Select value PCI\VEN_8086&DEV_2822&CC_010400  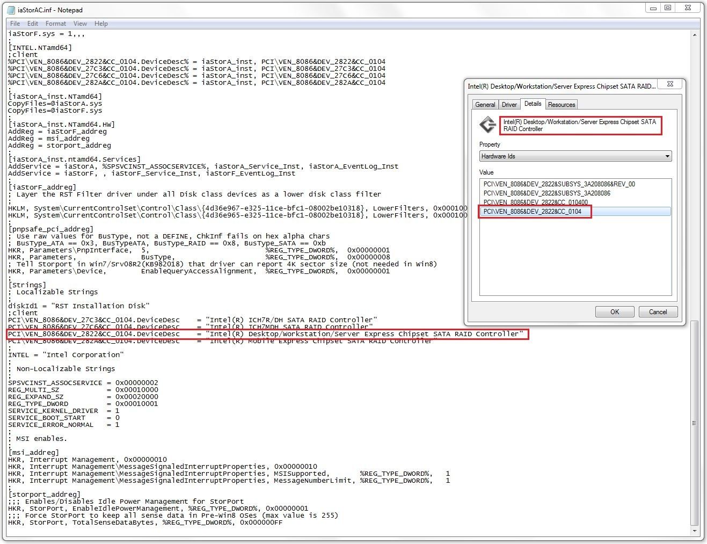click(x=535, y=202)
